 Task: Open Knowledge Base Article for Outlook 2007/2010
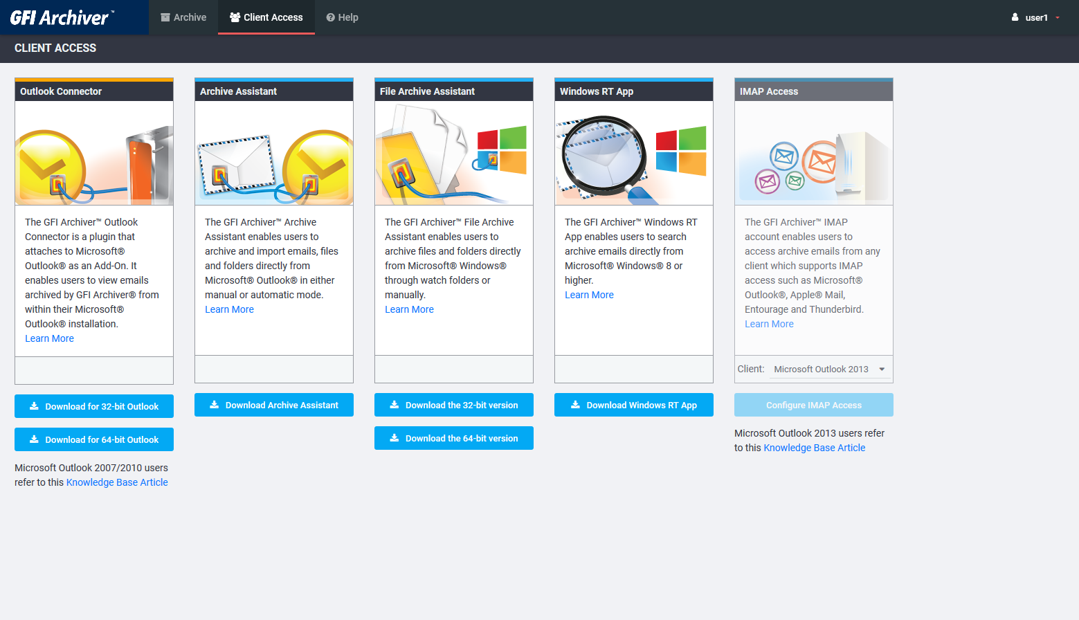pos(117,482)
